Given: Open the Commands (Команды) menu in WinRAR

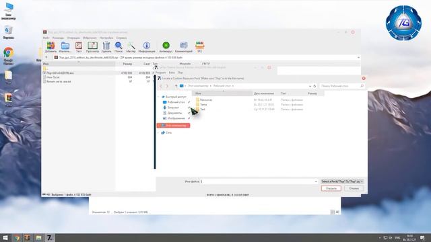Looking at the screenshot, I should coord(58,38).
